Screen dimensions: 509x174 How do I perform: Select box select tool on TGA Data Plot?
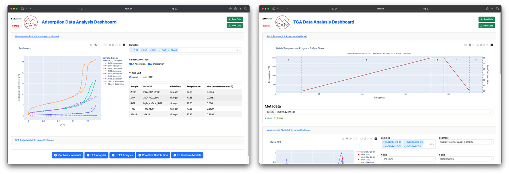click(x=354, y=139)
